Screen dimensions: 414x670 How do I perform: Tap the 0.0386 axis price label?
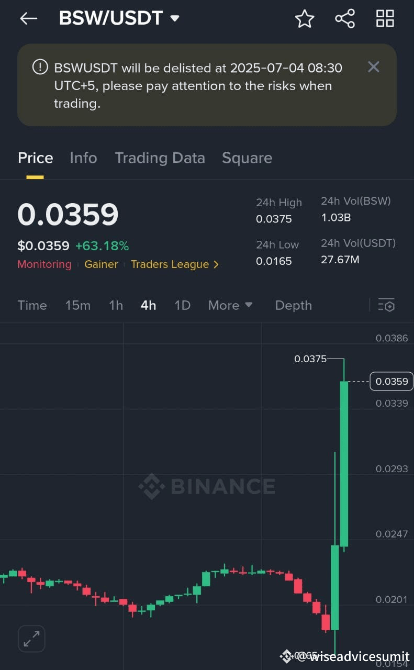[x=391, y=338]
